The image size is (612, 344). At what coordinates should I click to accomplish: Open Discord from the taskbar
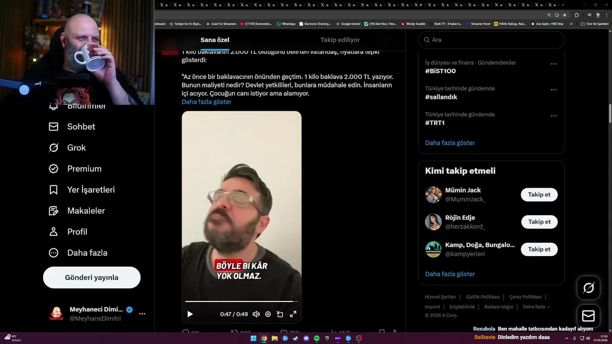306,338
